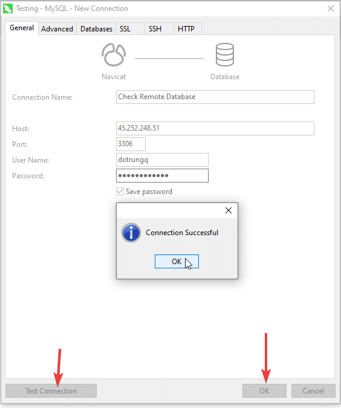Screen dimensions: 341x408
Task: Cancel the New Connection dialog
Action: tap(313, 391)
